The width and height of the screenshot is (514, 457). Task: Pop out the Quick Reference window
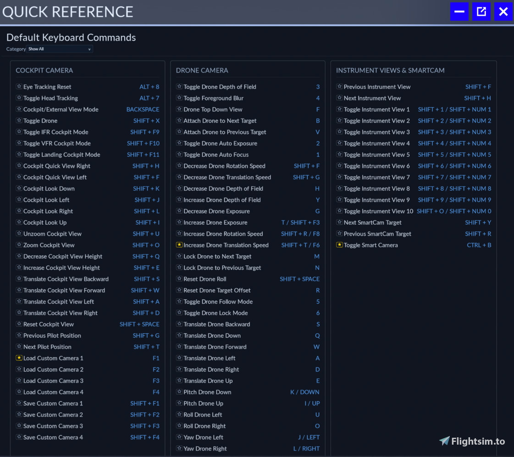tap(481, 12)
